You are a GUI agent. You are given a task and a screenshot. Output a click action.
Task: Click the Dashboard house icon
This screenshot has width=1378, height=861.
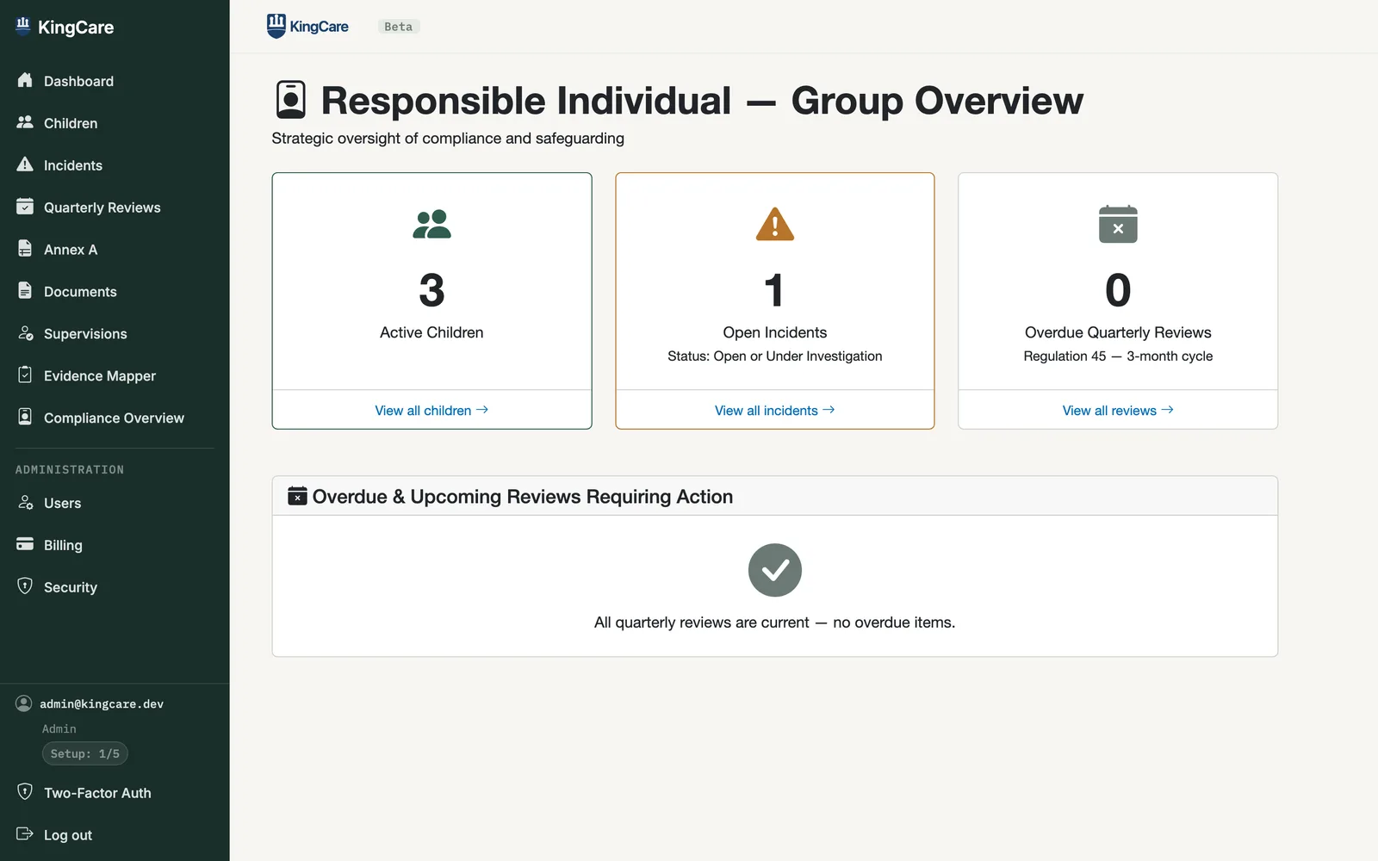25,80
